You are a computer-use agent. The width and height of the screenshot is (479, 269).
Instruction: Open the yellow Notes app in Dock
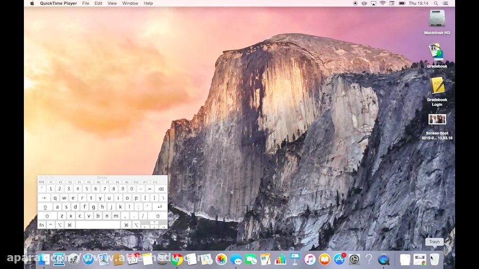point(147,259)
